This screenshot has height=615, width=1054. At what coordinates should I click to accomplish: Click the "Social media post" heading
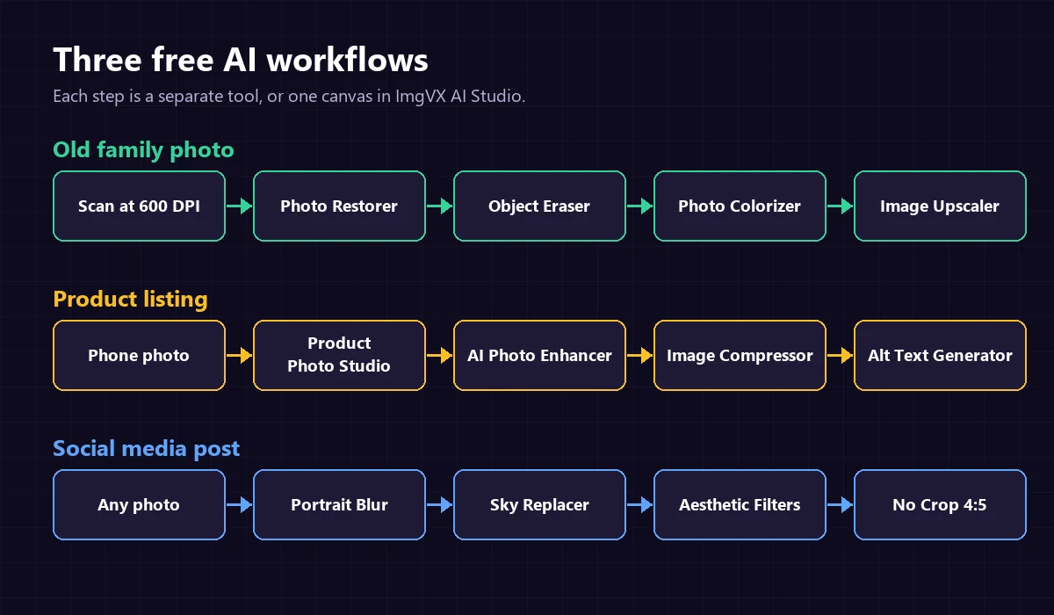(x=146, y=449)
